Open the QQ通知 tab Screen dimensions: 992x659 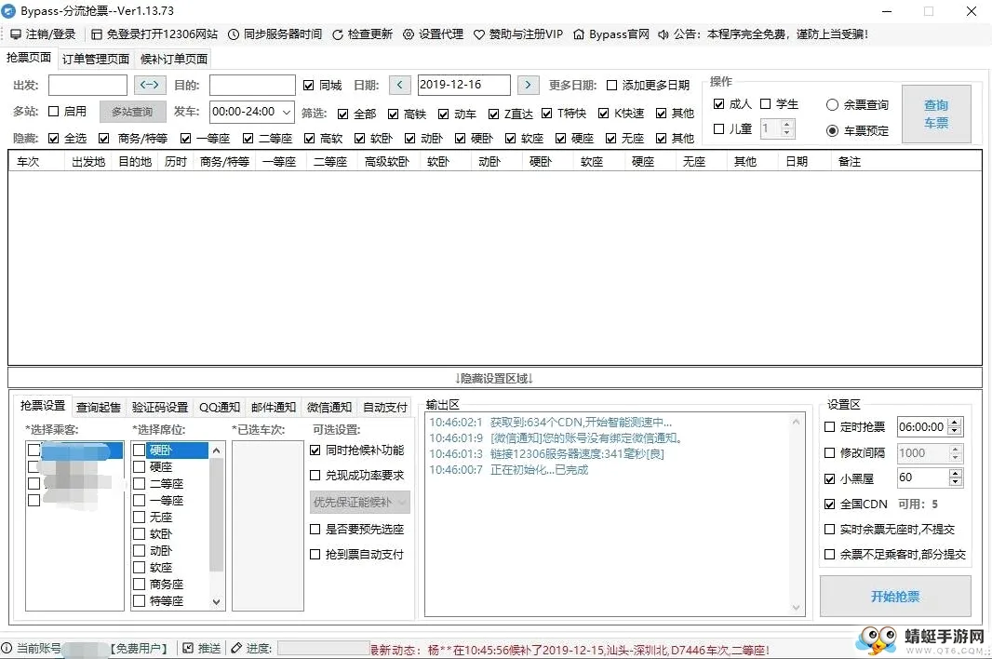pos(220,407)
